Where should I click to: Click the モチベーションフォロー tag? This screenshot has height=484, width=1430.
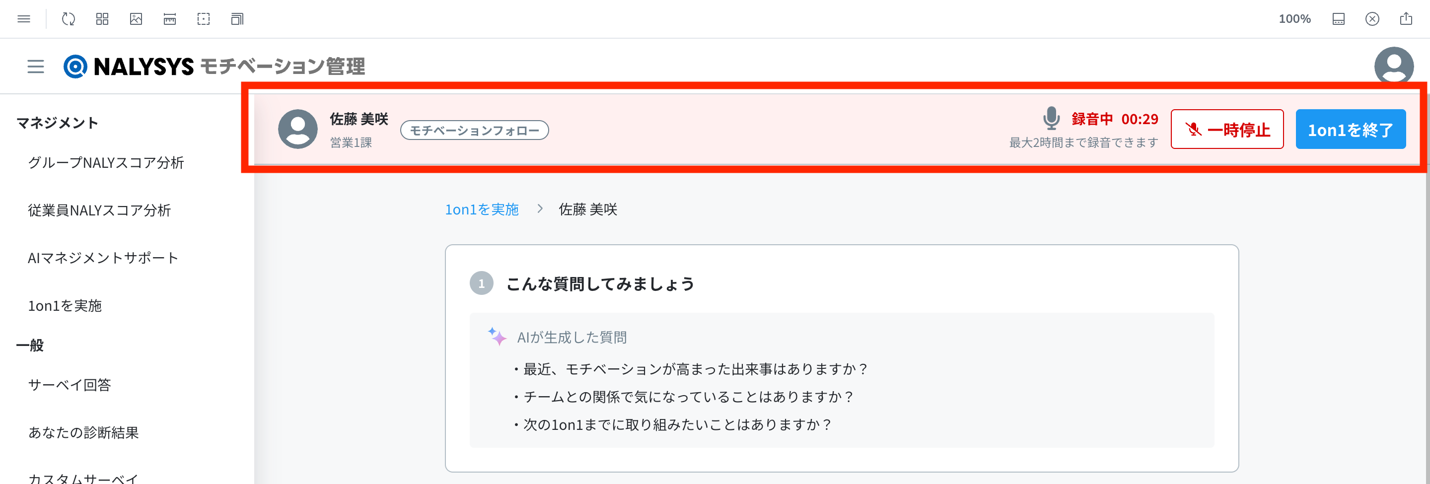point(475,131)
